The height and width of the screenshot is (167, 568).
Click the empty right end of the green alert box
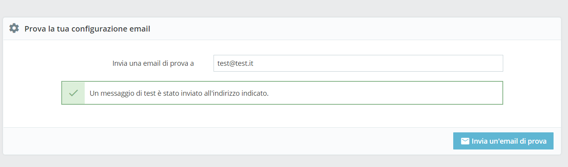(429, 93)
